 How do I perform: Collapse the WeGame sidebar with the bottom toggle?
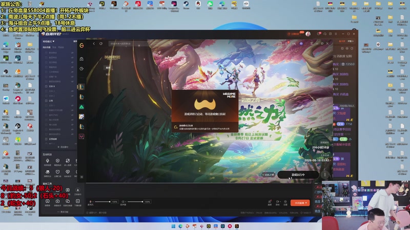coord(81,177)
